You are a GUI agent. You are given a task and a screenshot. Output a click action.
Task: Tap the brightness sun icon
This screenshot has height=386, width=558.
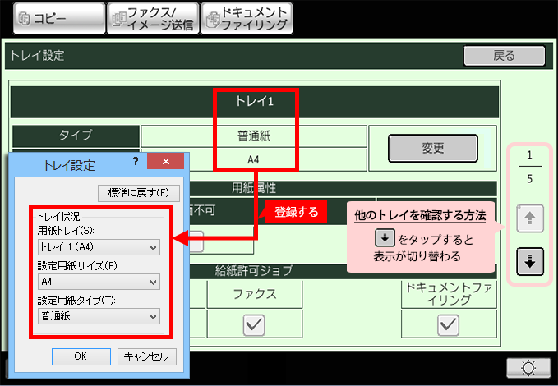528,369
